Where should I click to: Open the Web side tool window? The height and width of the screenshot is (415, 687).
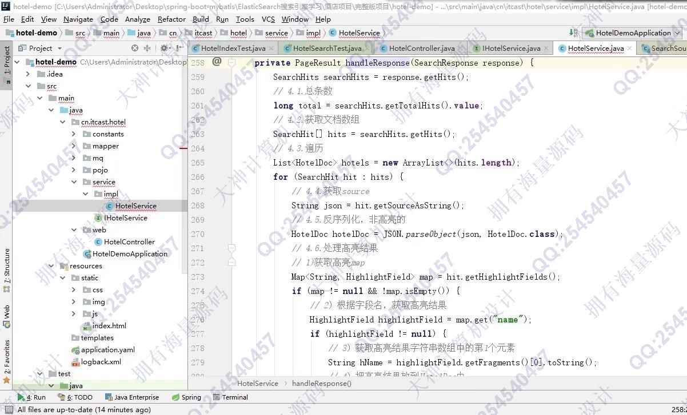7,317
